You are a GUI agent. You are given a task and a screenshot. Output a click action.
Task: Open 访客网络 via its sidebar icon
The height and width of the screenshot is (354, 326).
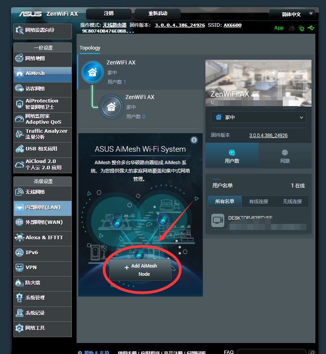click(19, 88)
